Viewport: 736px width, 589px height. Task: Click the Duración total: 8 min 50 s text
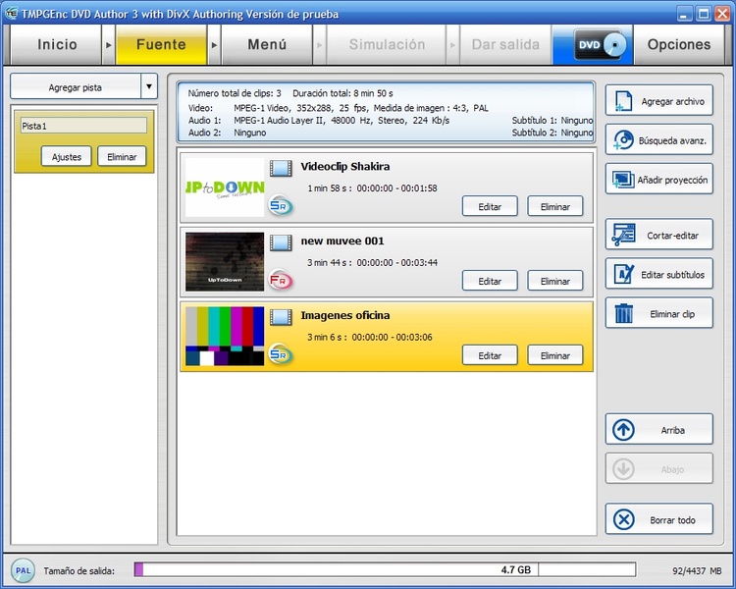point(342,93)
